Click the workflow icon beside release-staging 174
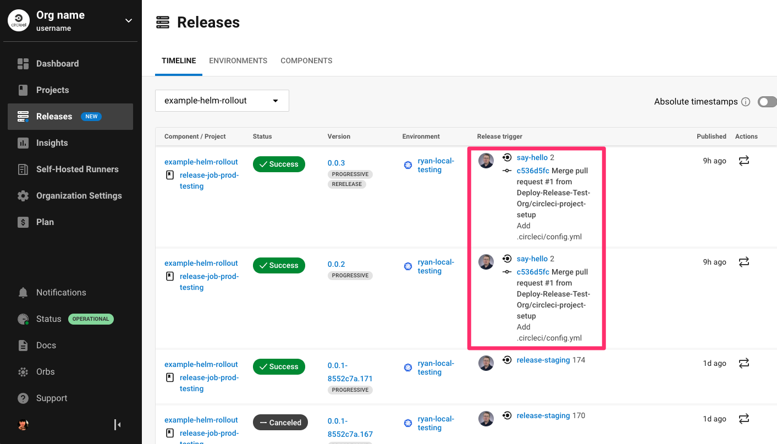This screenshot has height=444, width=777. pyautogui.click(x=507, y=360)
